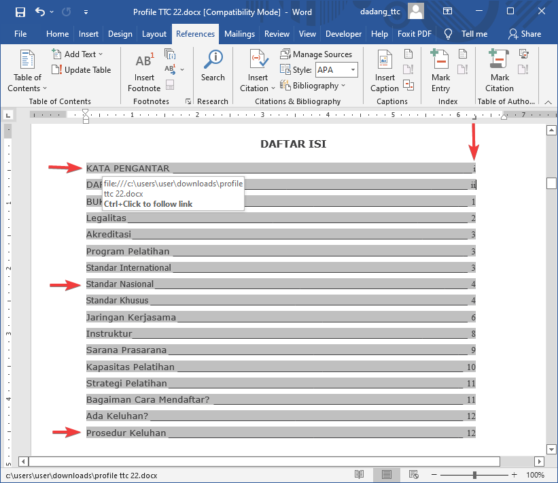
Task: Switch to Web Layout view
Action: (413, 475)
